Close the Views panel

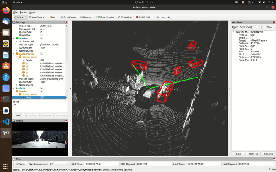(x=274, y=22)
